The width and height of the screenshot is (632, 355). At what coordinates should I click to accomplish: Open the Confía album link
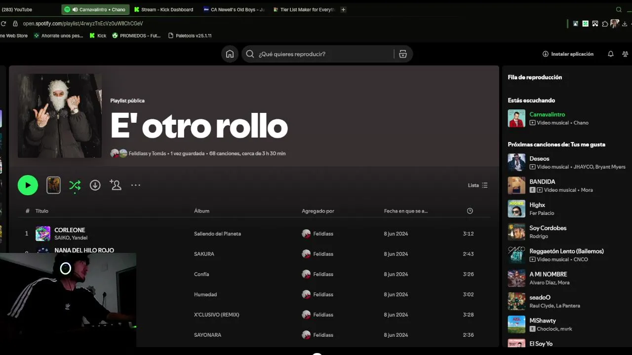(x=201, y=274)
